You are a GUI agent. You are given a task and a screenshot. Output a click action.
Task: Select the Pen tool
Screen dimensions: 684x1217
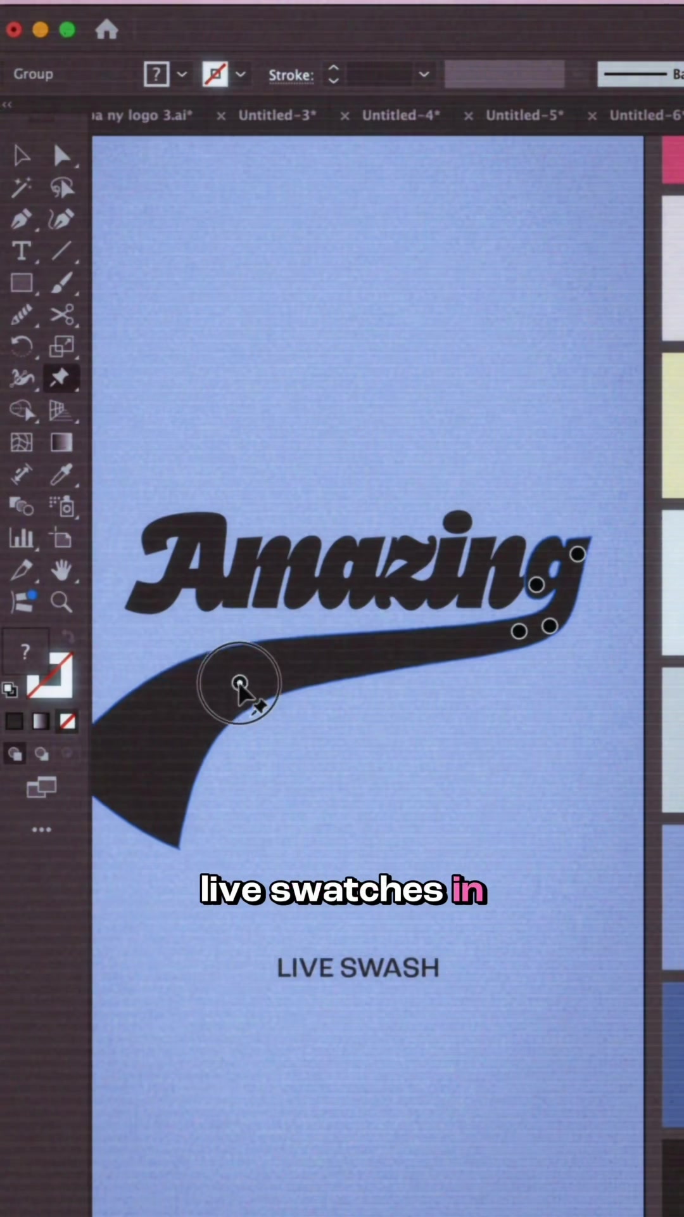22,219
